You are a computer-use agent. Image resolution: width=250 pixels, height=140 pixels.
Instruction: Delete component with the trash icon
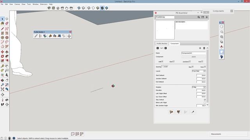[204, 48]
